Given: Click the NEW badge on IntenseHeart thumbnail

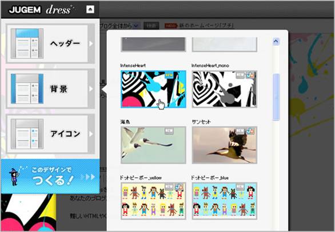Looking at the screenshot, I should click(169, 75).
